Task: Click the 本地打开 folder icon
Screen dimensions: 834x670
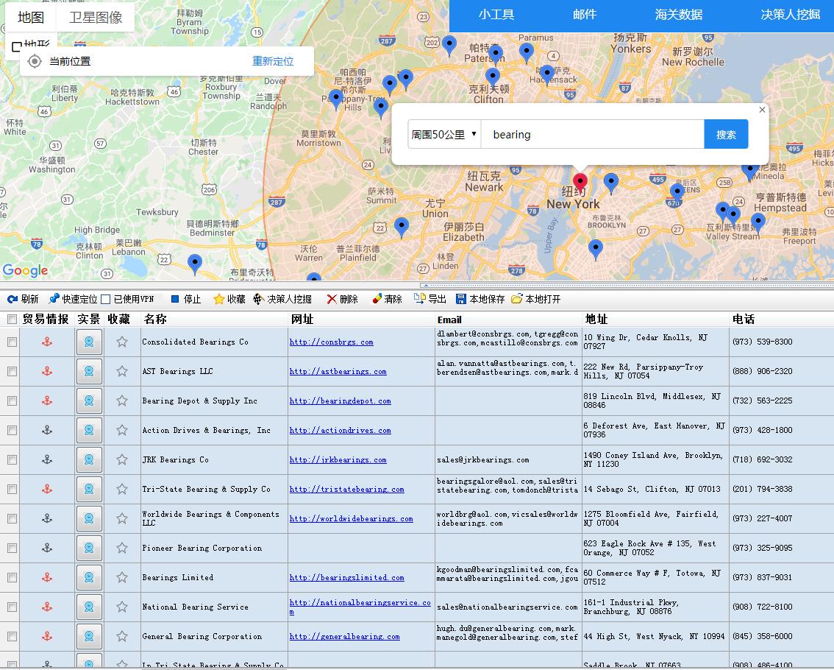Action: tap(517, 300)
